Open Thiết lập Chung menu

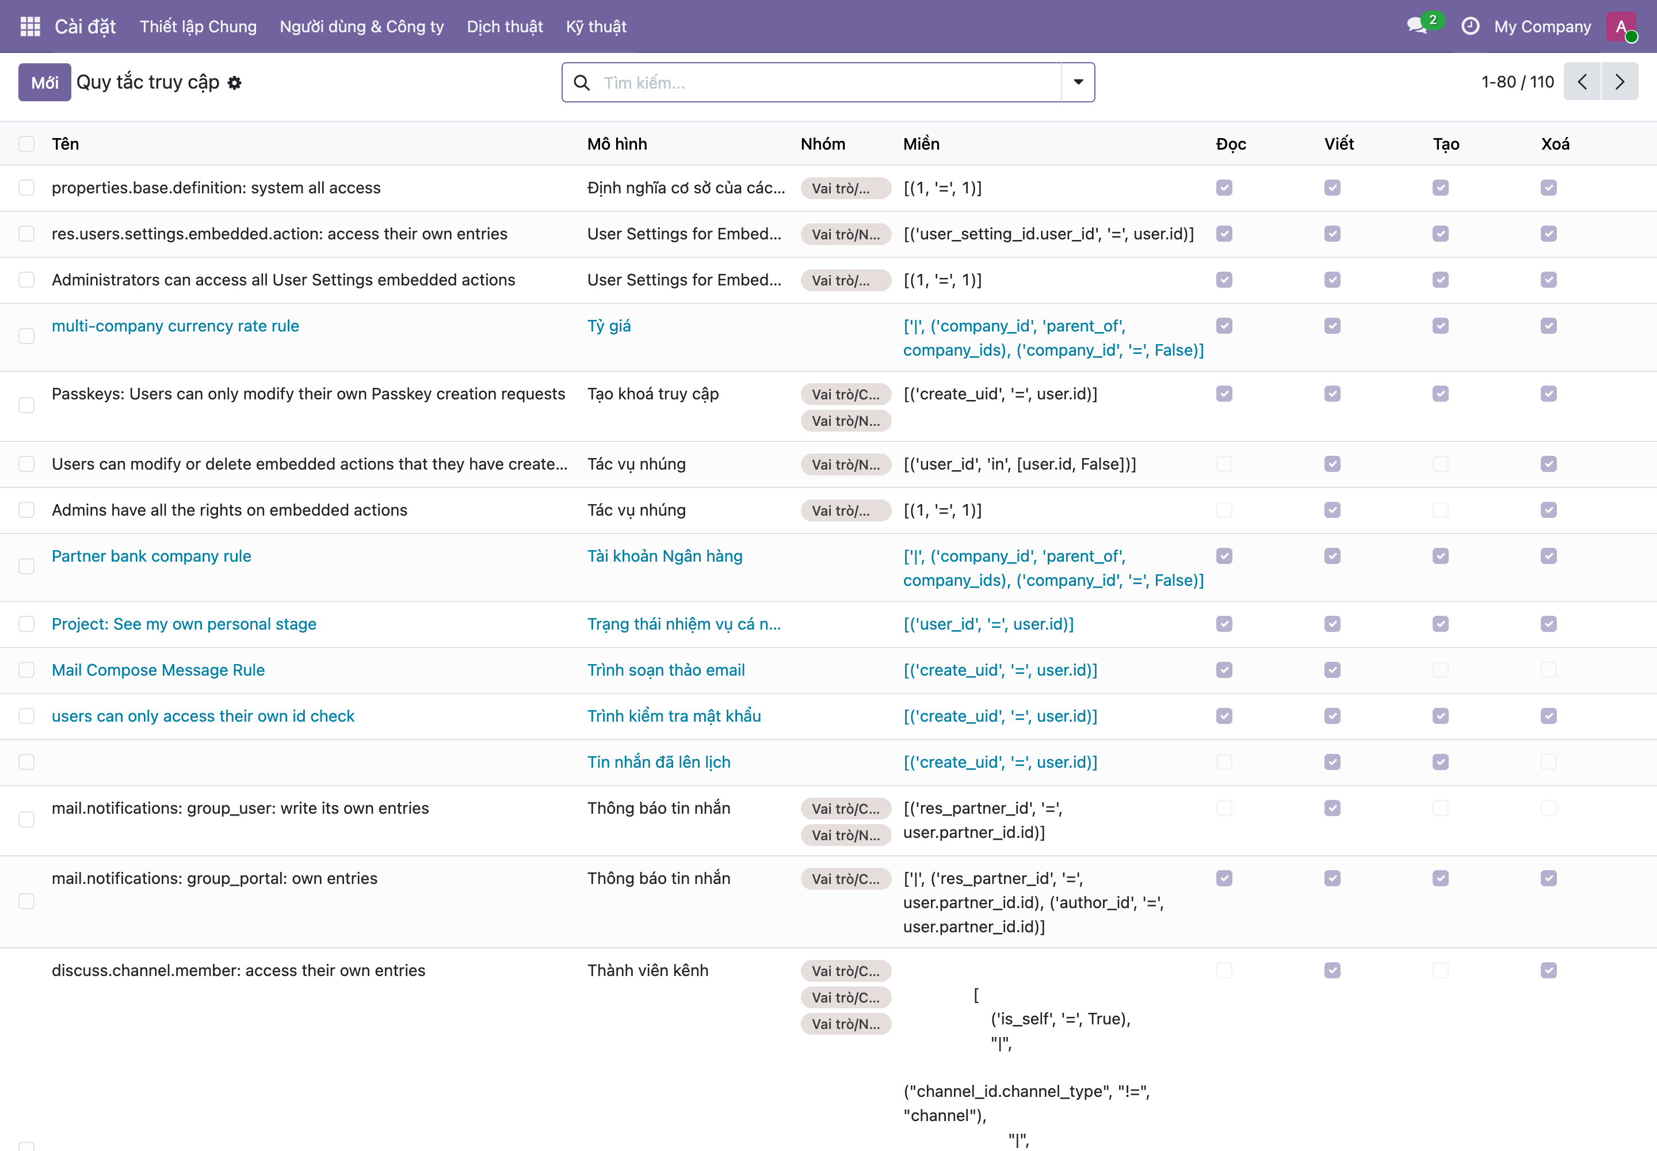[198, 26]
